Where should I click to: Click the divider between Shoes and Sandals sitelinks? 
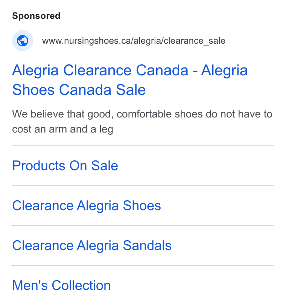point(143,226)
